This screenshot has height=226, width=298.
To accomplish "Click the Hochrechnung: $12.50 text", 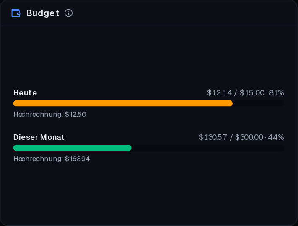I will coord(50,114).
